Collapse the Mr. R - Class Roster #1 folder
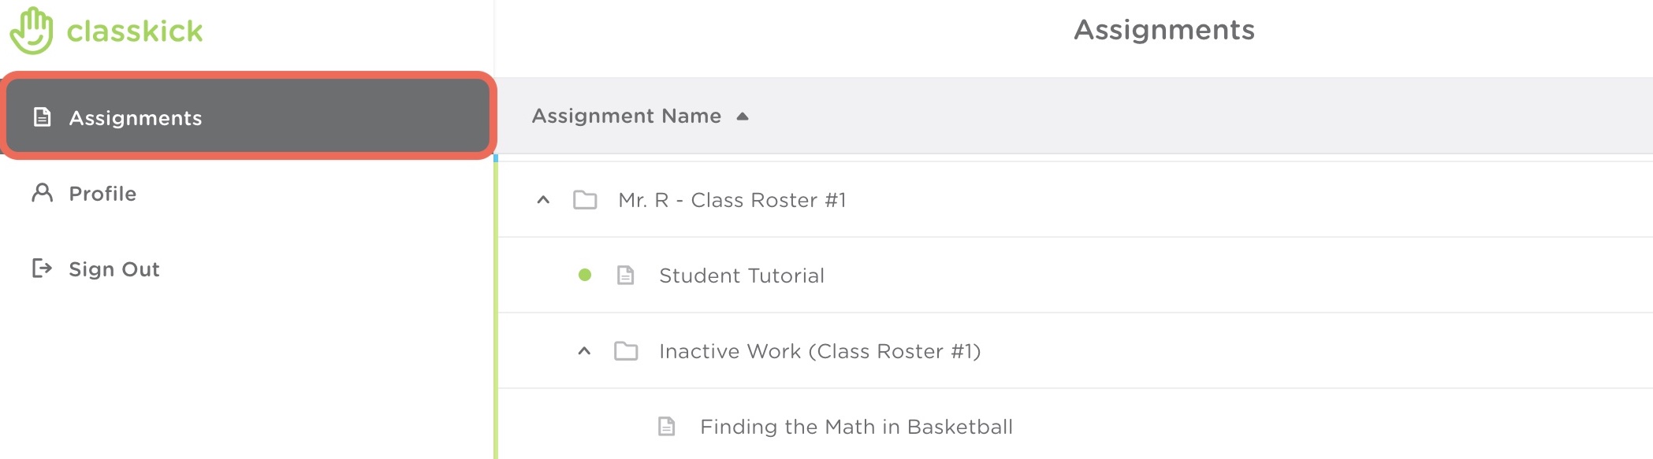Viewport: 1653px width, 459px height. [542, 200]
